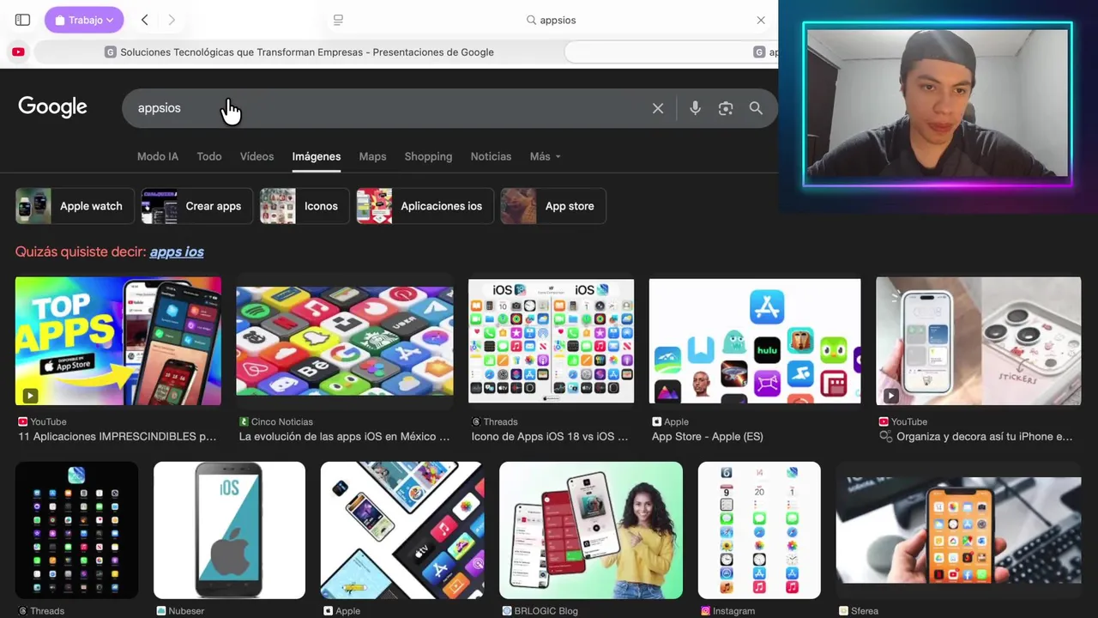The height and width of the screenshot is (618, 1098).
Task: Open the colorful 3D app icons image
Action: click(345, 341)
